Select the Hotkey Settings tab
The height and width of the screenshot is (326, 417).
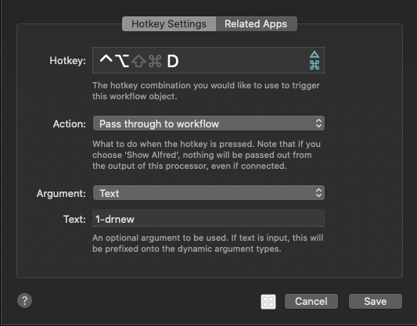(169, 24)
